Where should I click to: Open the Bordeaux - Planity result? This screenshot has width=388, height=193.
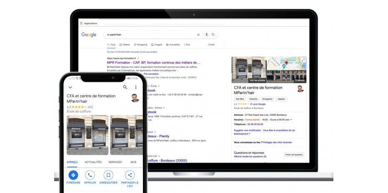coord(158,136)
